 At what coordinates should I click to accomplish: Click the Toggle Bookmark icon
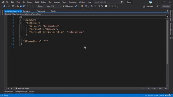[x=106, y=6]
